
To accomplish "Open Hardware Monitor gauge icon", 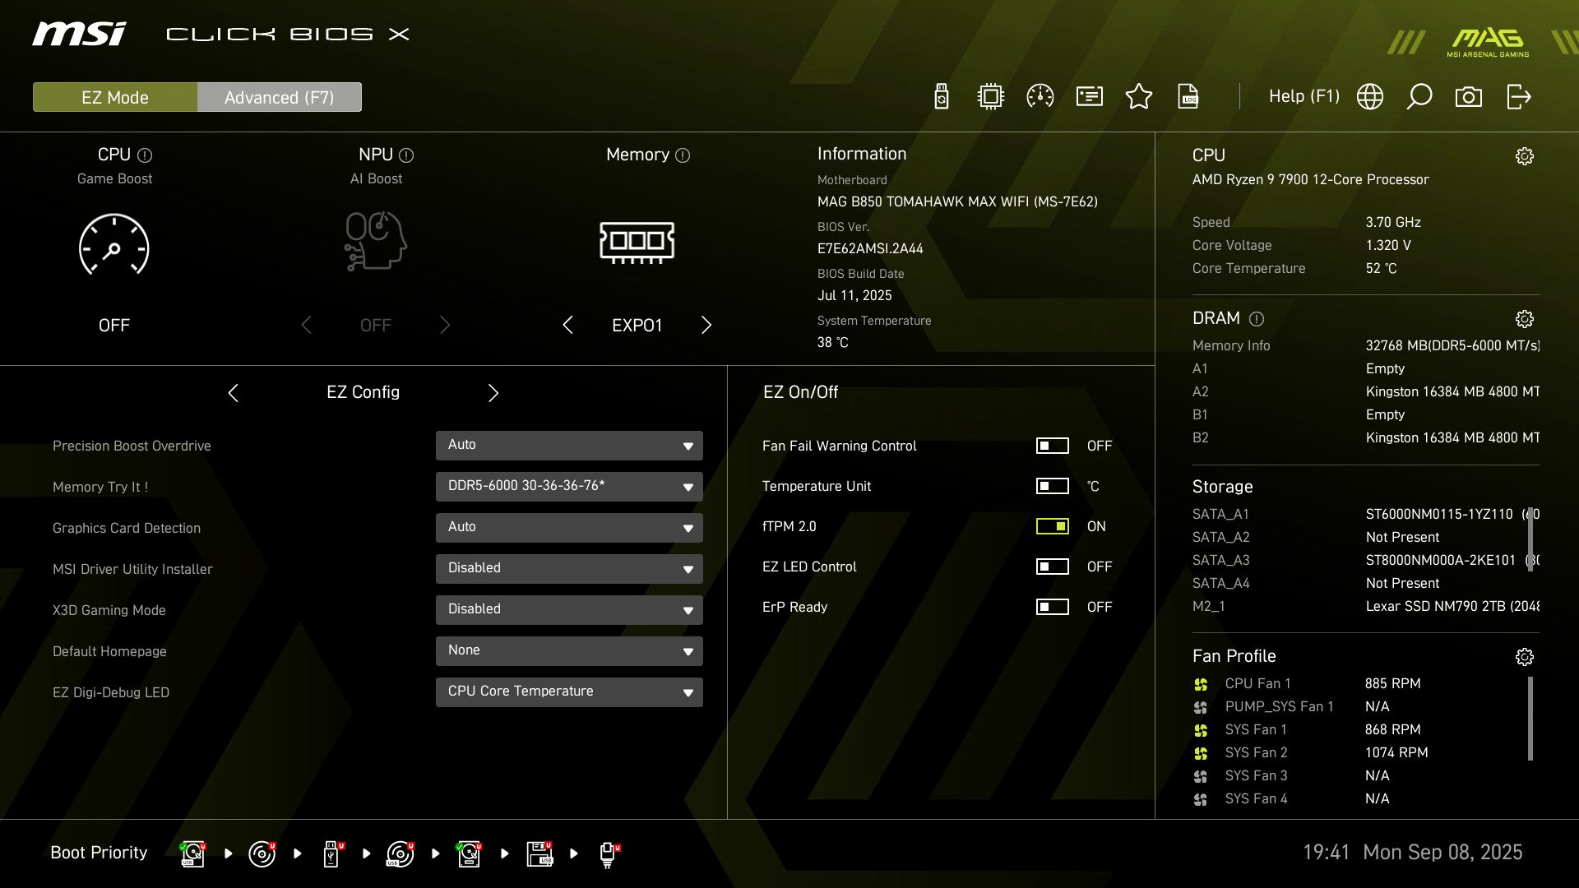I will click(1040, 96).
